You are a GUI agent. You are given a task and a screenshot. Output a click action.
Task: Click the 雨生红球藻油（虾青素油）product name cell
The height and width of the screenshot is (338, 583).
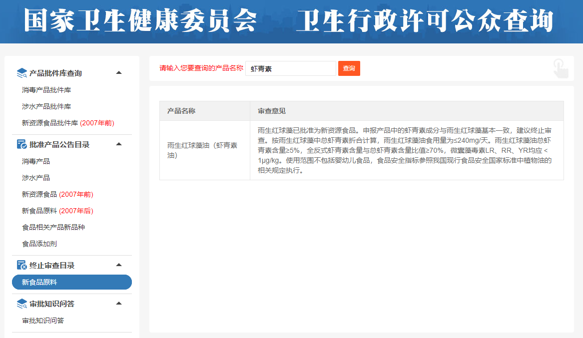(205, 150)
